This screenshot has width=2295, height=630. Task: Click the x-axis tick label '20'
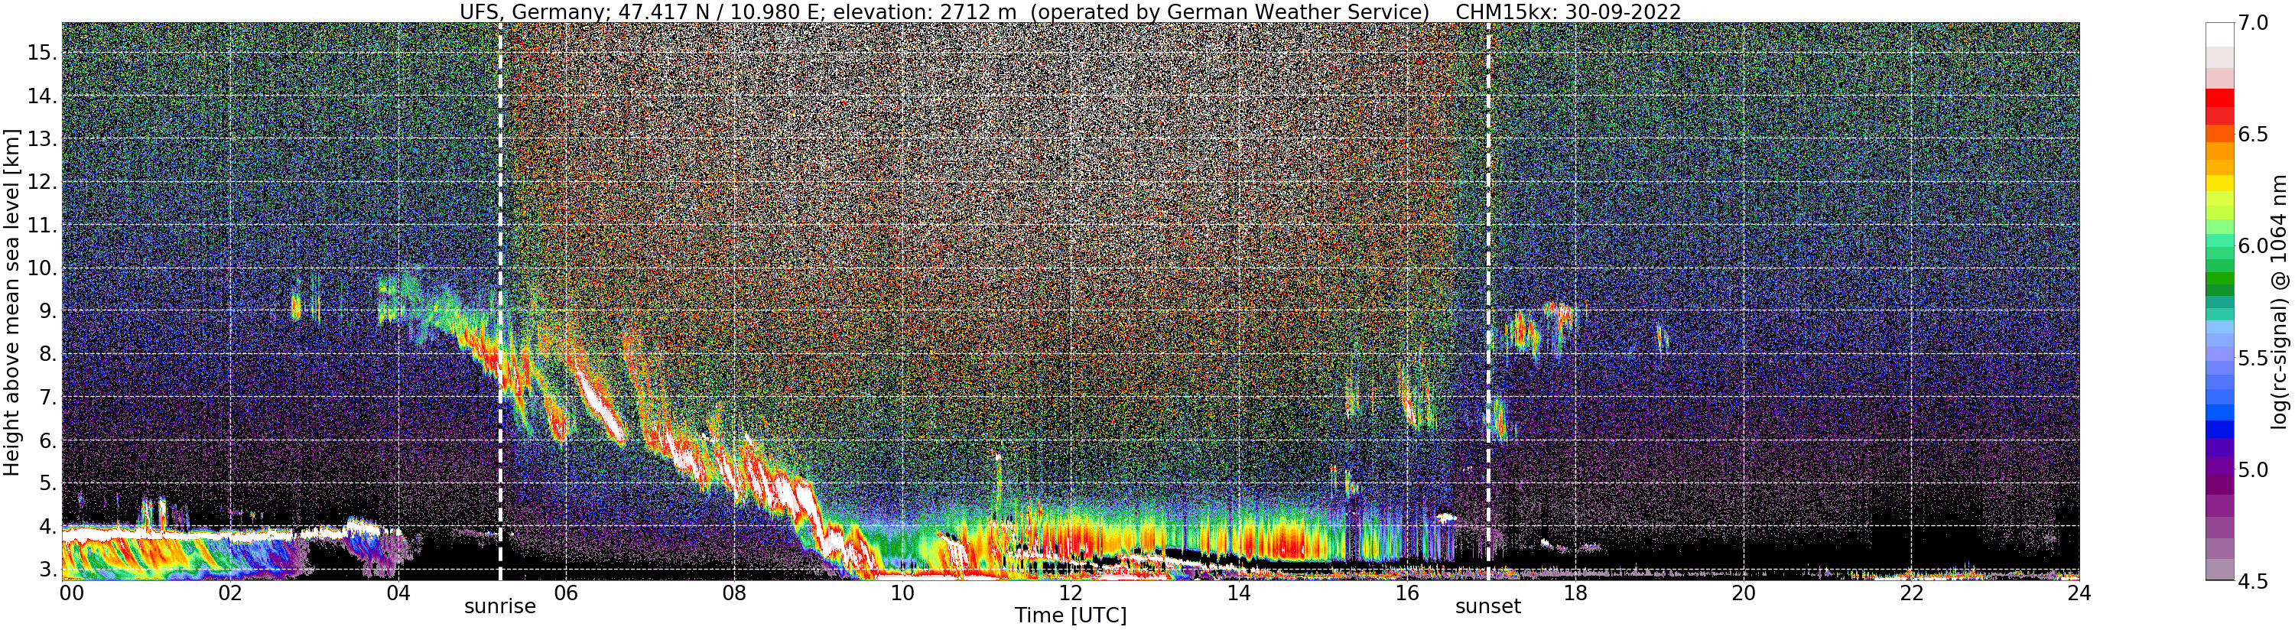[x=1743, y=593]
